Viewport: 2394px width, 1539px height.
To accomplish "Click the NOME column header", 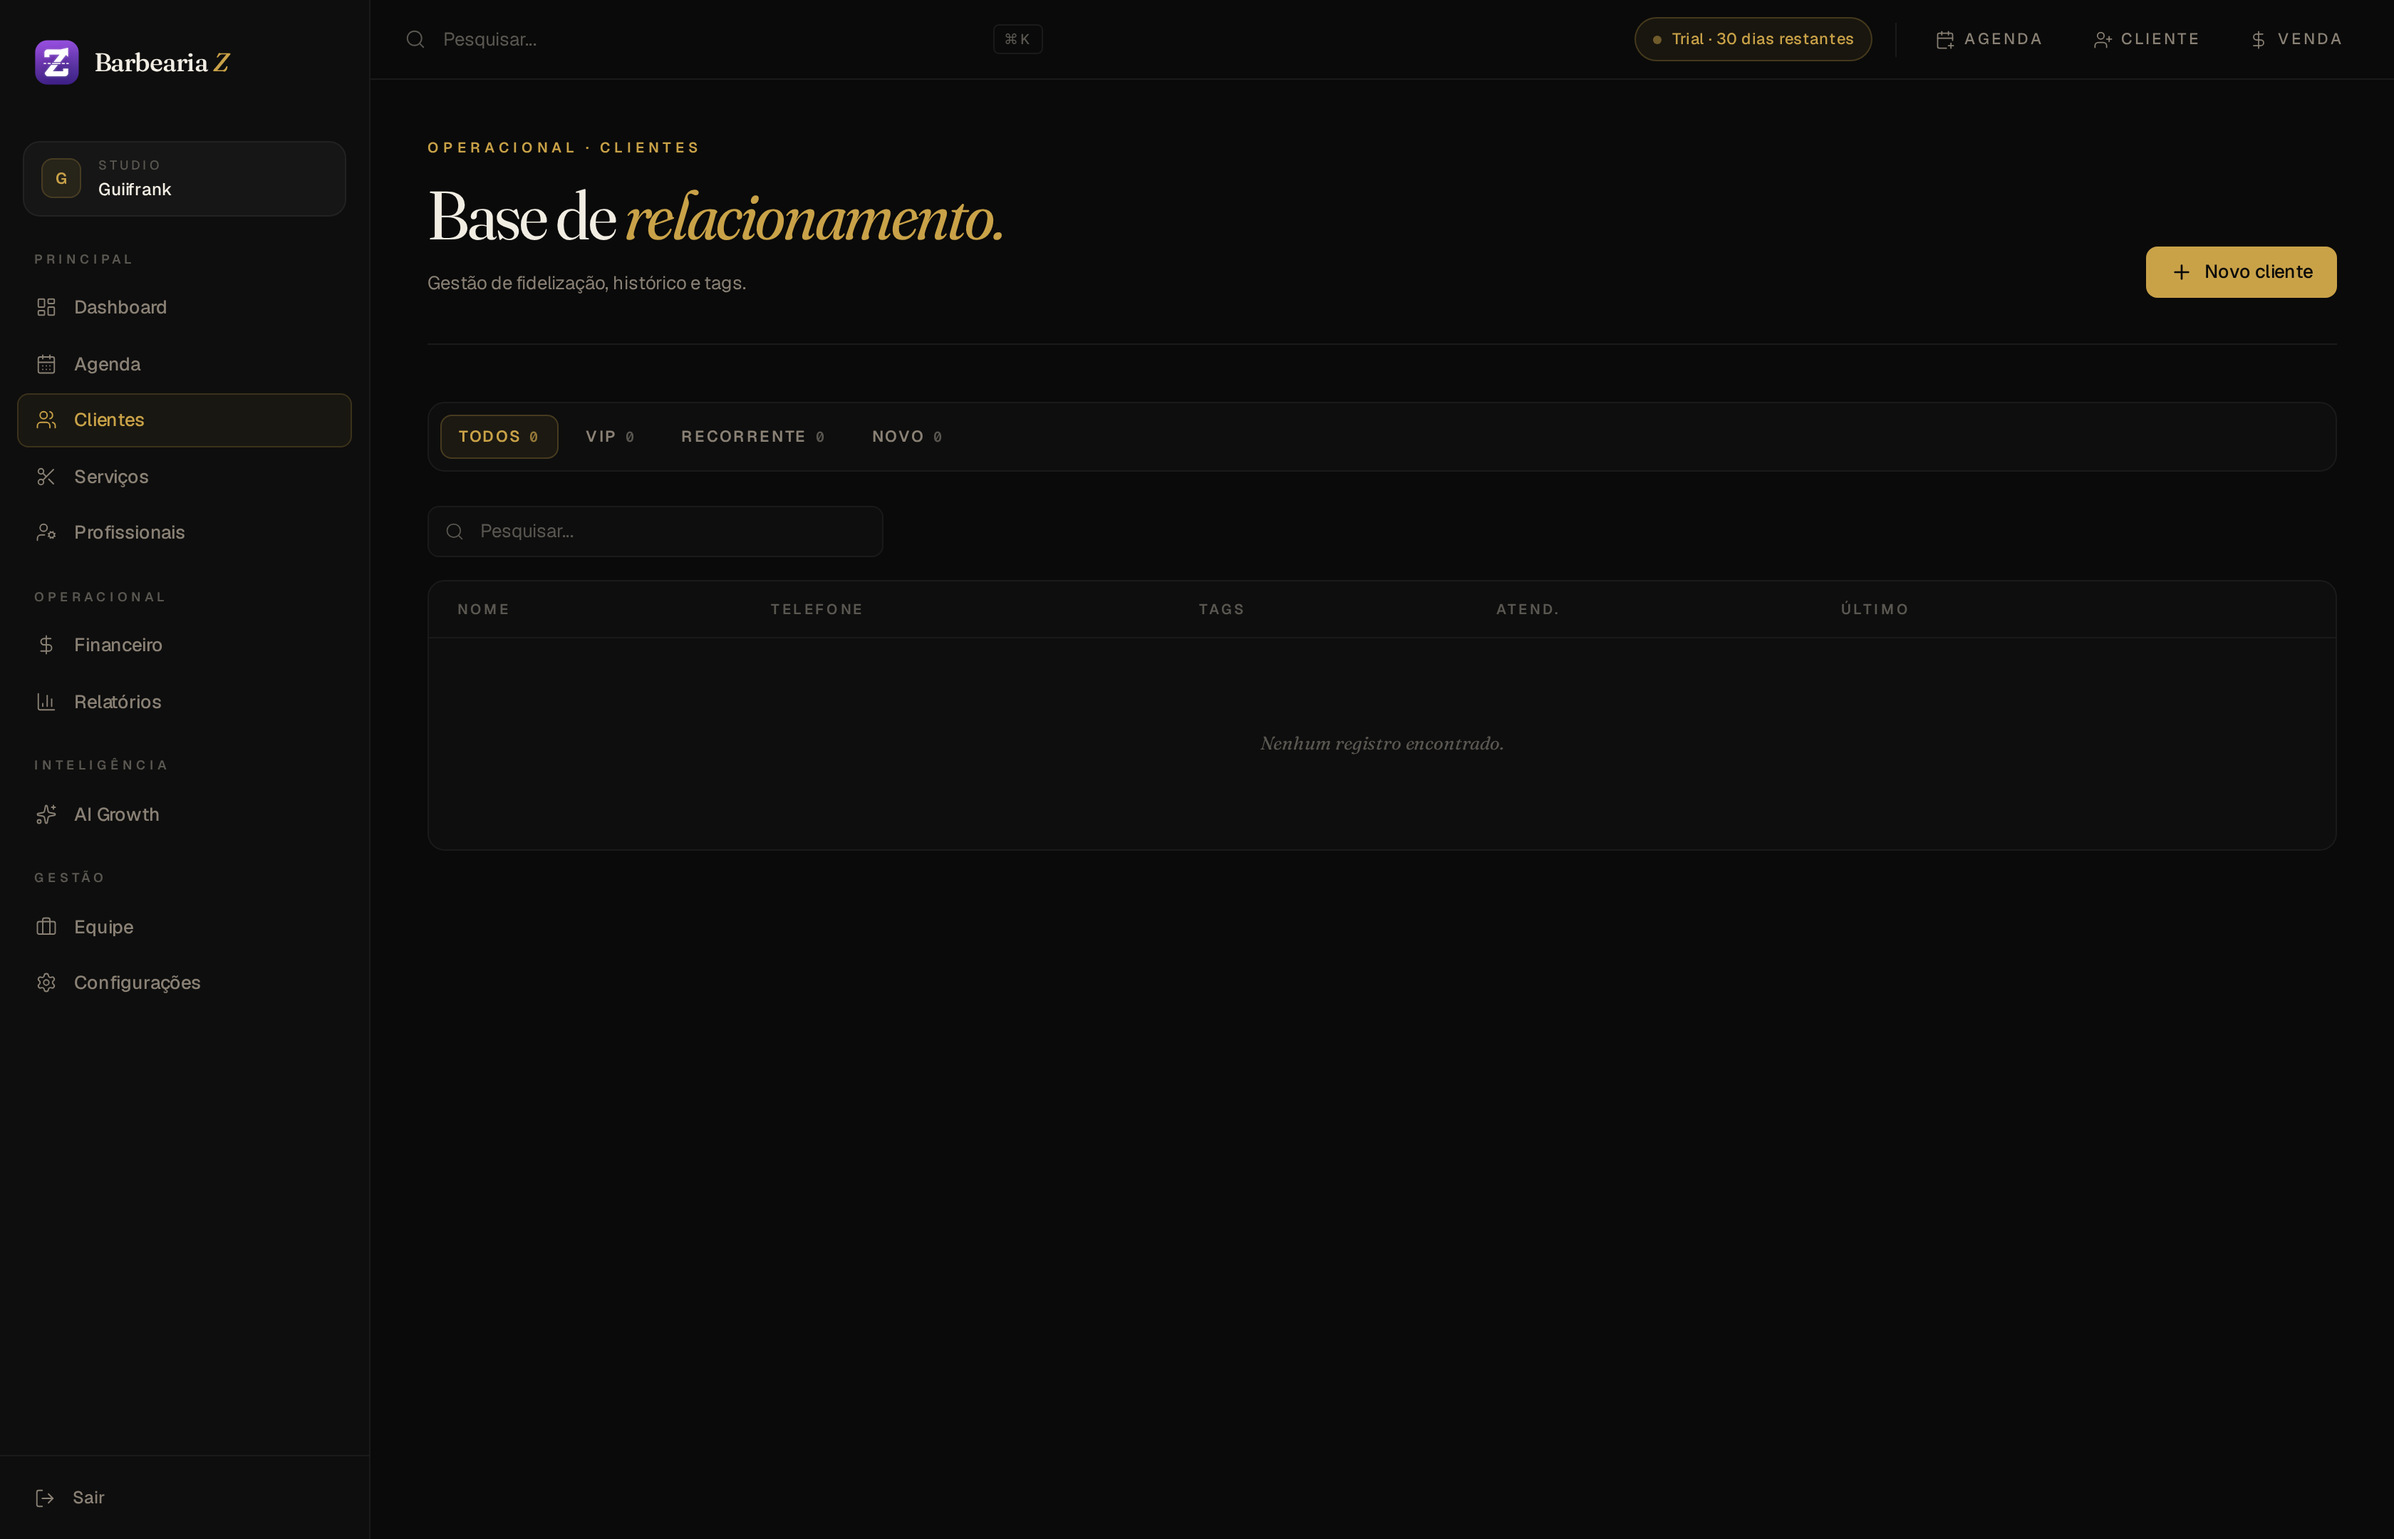I will click(x=484, y=610).
